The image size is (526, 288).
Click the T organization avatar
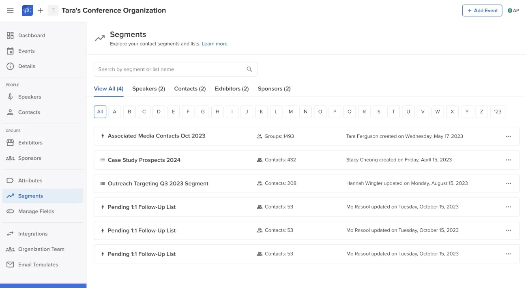(53, 11)
